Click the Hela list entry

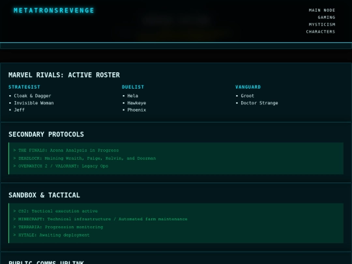pyautogui.click(x=133, y=96)
